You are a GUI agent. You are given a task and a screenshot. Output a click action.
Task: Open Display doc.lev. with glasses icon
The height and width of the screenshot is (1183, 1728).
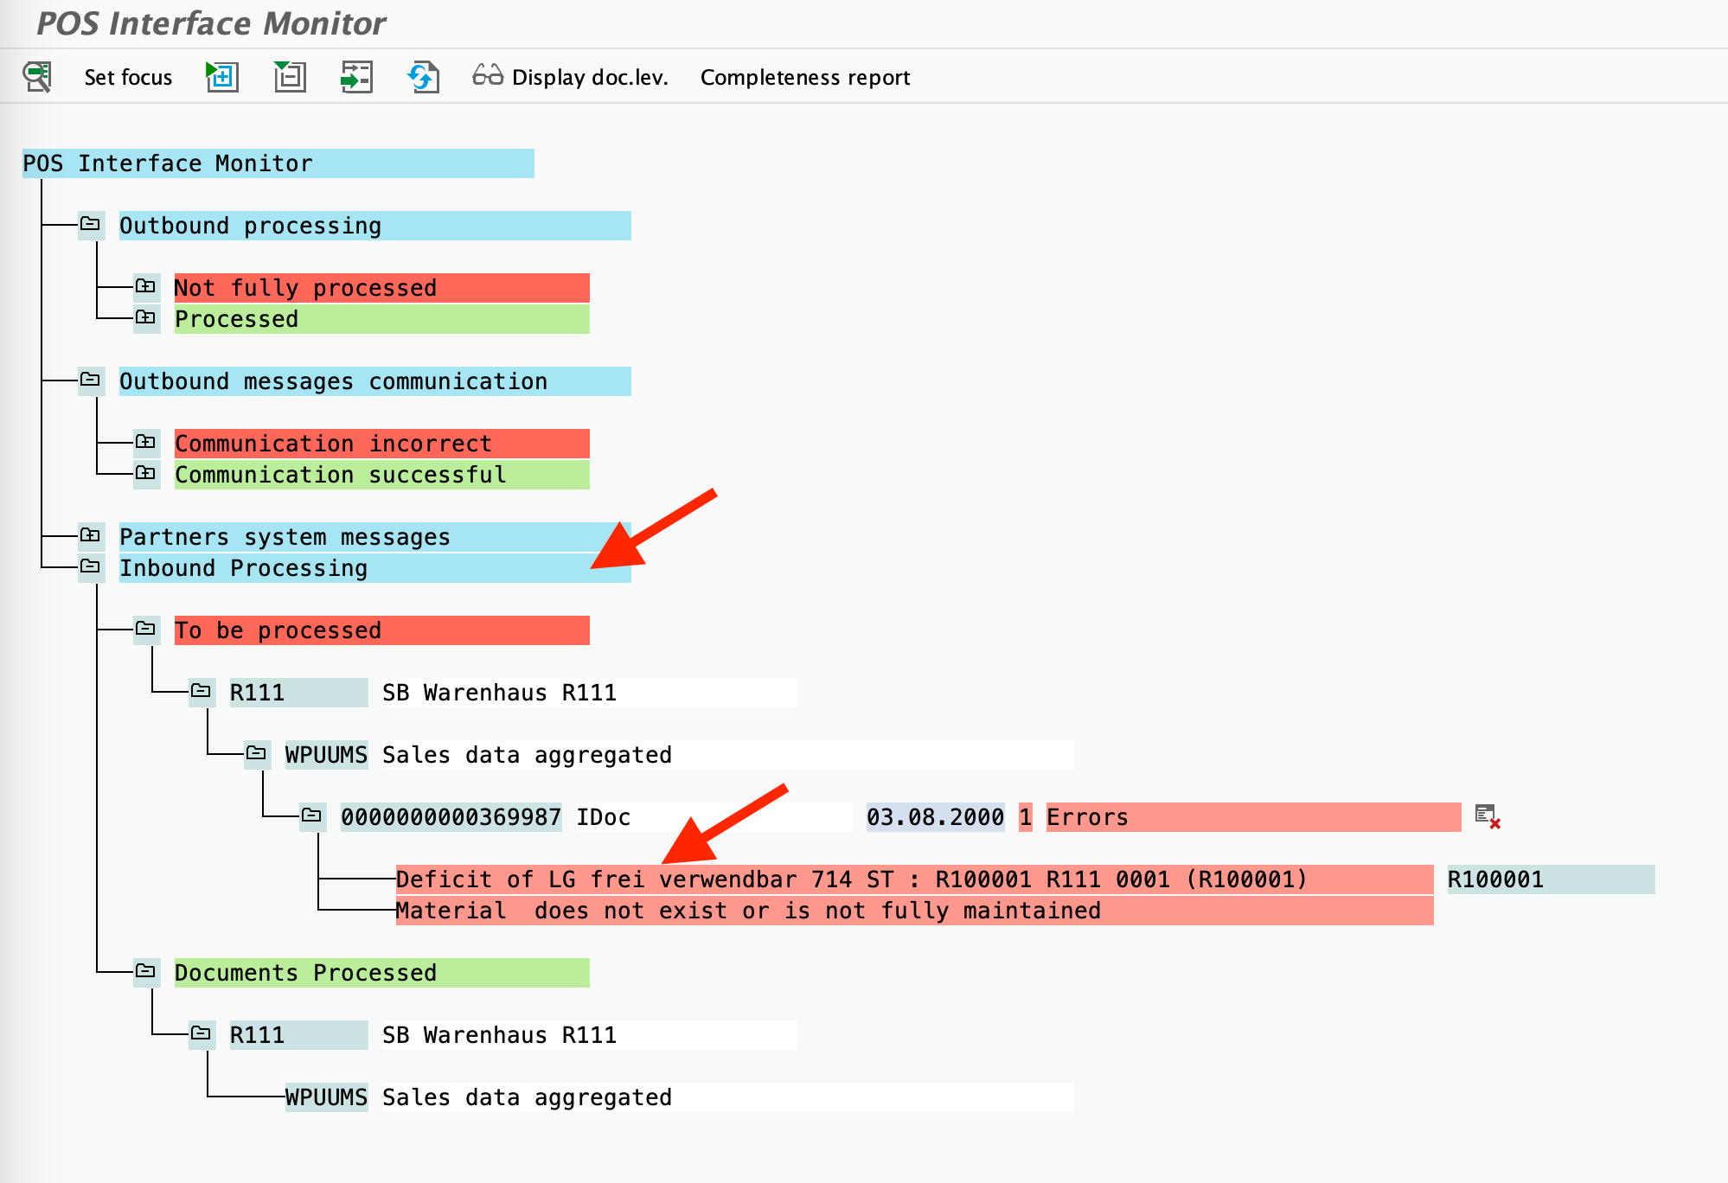click(571, 77)
